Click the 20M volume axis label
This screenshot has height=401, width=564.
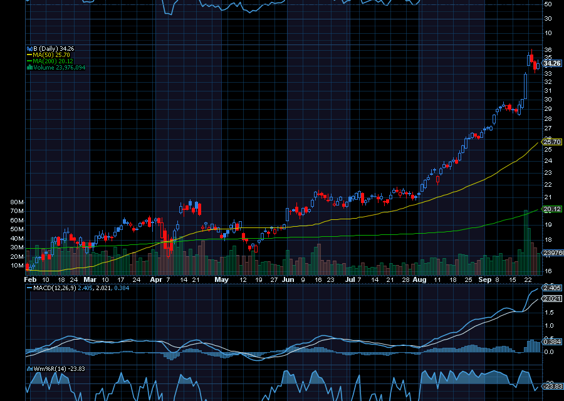pyautogui.click(x=17, y=257)
